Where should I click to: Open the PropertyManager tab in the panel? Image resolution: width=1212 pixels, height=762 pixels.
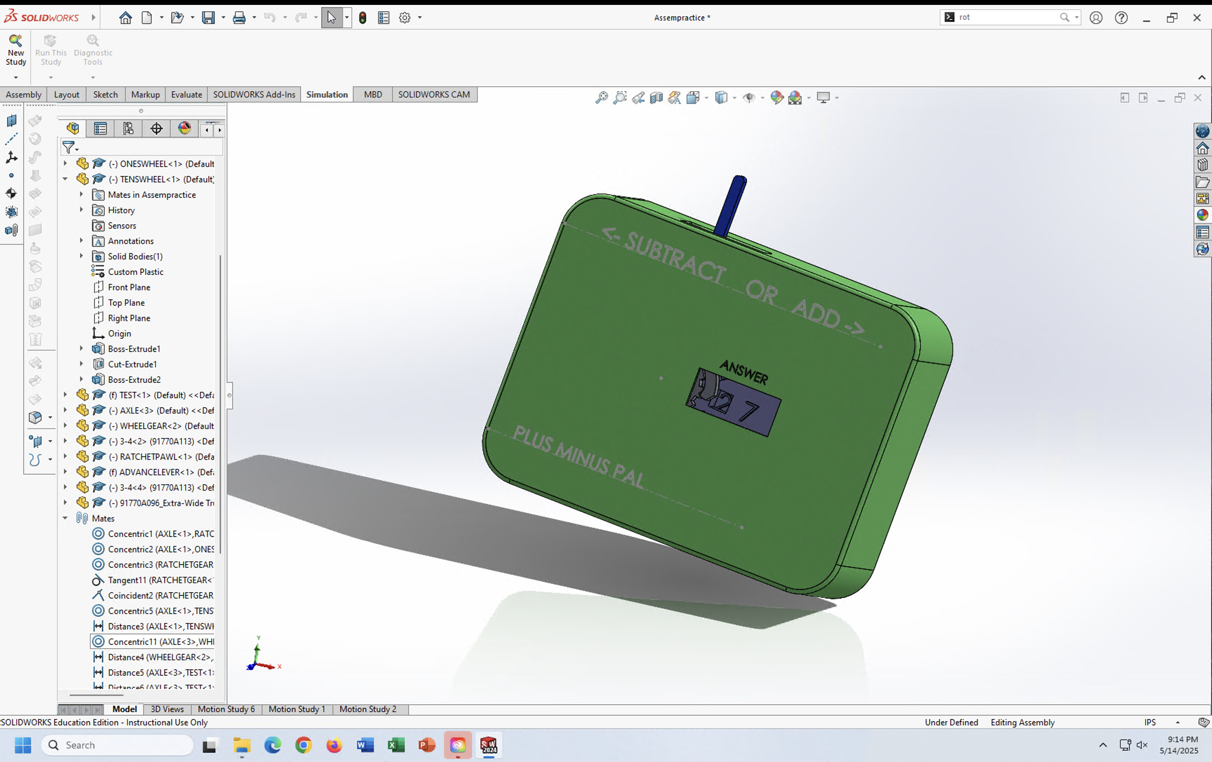100,129
